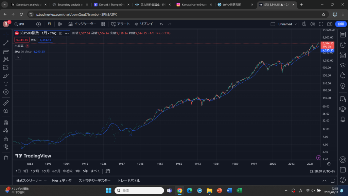Open the candle chart style dropdown
Screen dimensions: 348x196
59,24
